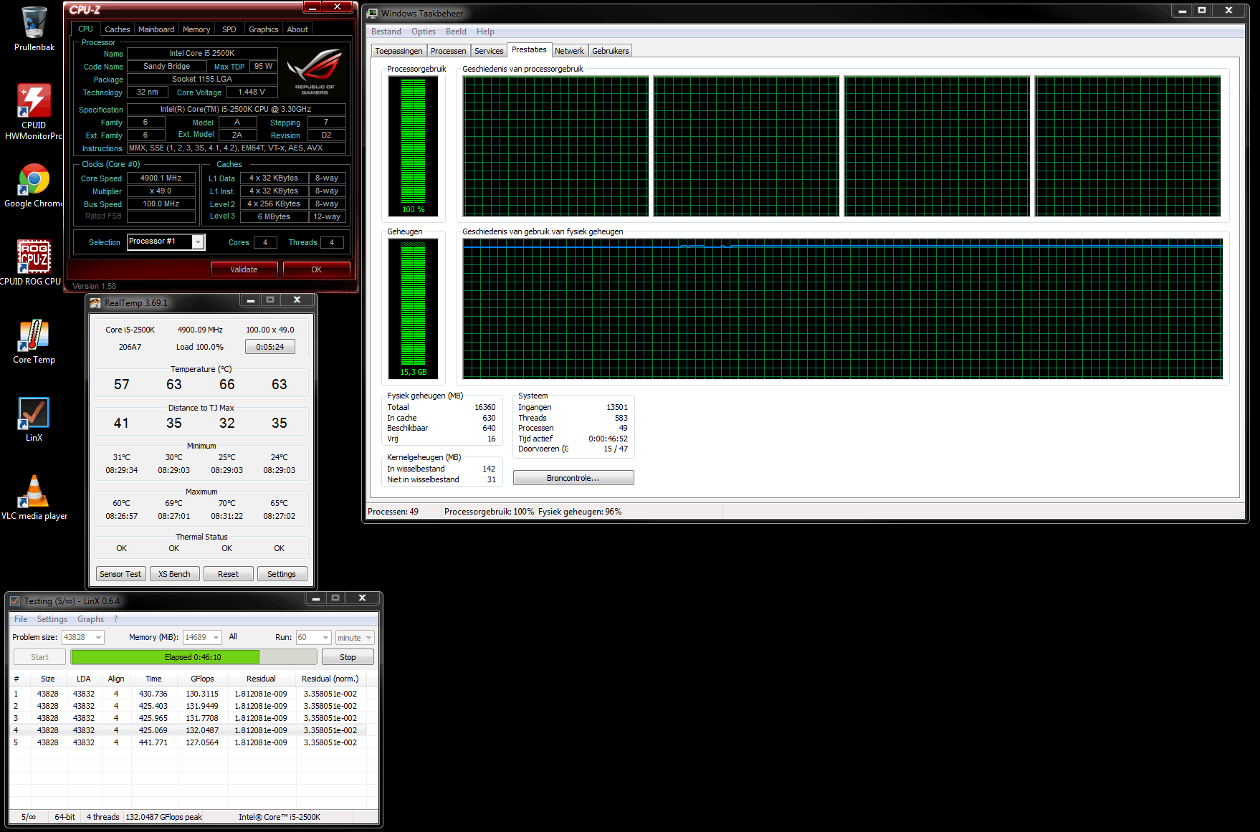Click the Validate button in CPU-Z
Image resolution: width=1260 pixels, height=832 pixels.
pyautogui.click(x=244, y=269)
